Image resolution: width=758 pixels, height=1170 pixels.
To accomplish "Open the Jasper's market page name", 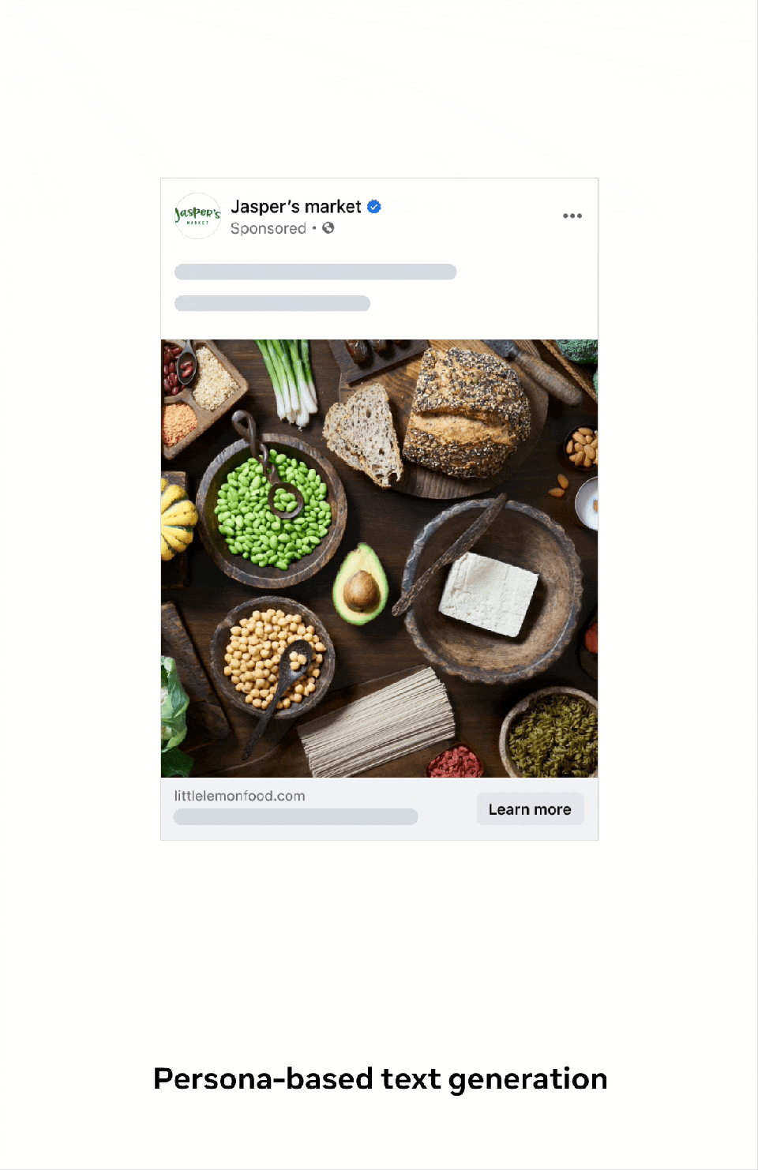I will [x=295, y=207].
